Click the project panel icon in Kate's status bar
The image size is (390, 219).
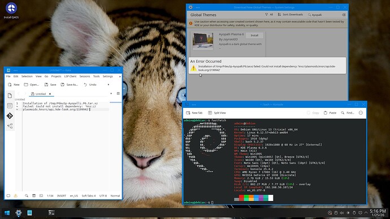click(34, 196)
